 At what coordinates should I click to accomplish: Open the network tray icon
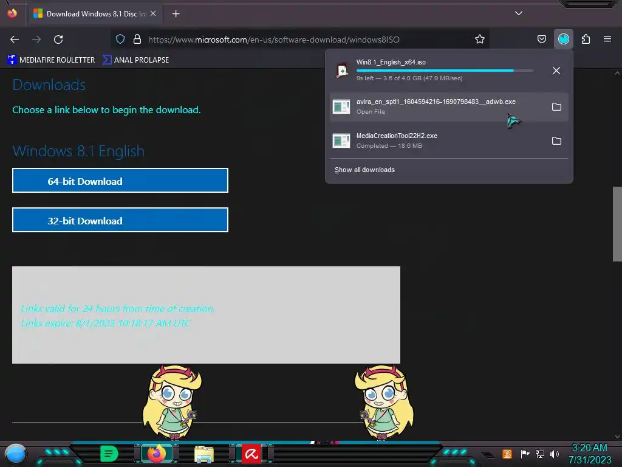[x=540, y=454]
